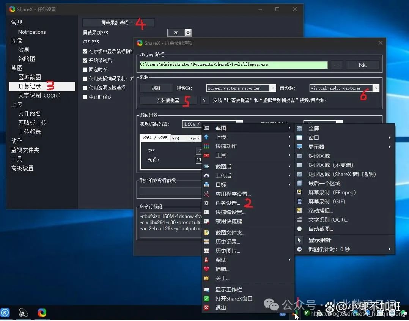Click the green check icon for 打开ShareX窗口
The height and width of the screenshot is (321, 409).
(x=206, y=299)
